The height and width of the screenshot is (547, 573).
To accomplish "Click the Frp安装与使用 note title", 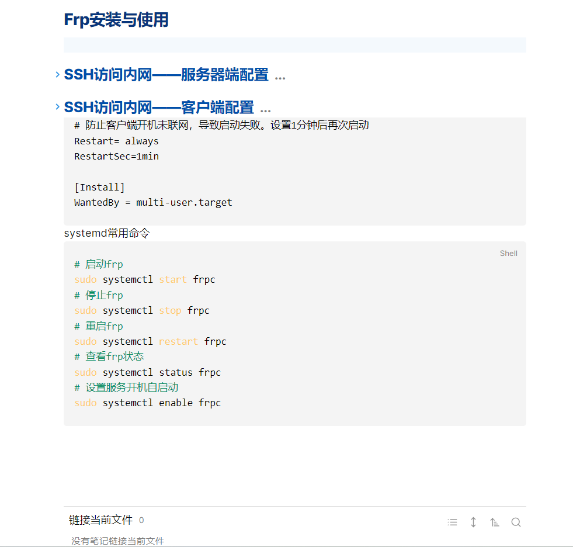I will (116, 20).
